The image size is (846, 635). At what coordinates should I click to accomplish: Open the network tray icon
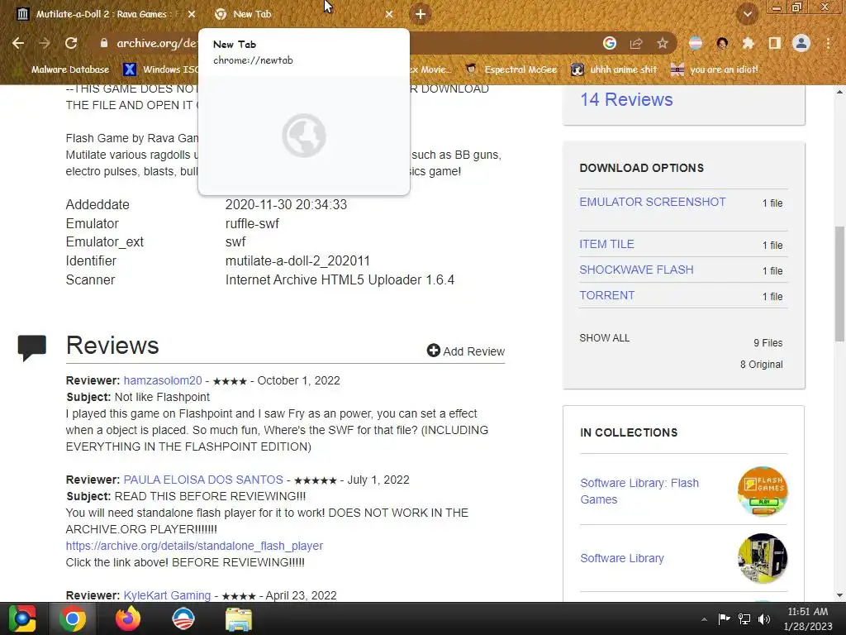click(x=744, y=618)
